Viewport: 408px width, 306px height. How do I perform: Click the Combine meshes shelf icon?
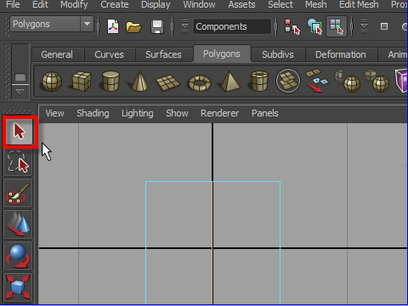pos(288,81)
